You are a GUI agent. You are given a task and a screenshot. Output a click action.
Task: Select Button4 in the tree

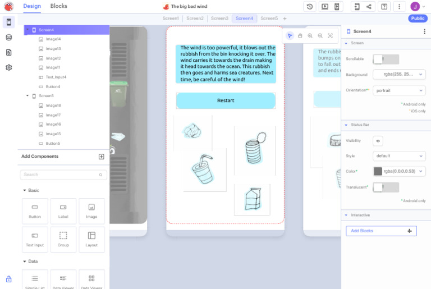[53, 87]
